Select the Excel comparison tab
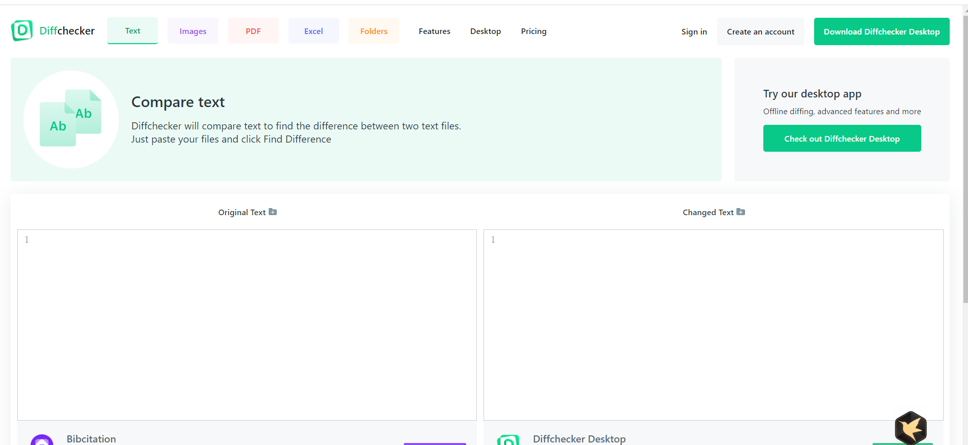The image size is (968, 445). pos(313,31)
